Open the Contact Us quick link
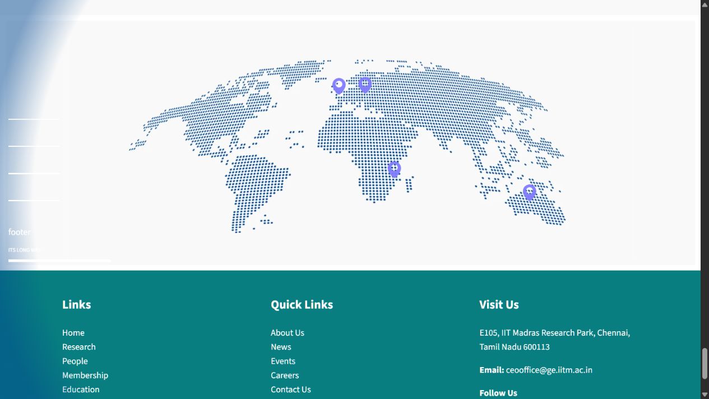This screenshot has width=709, height=399. click(x=291, y=389)
